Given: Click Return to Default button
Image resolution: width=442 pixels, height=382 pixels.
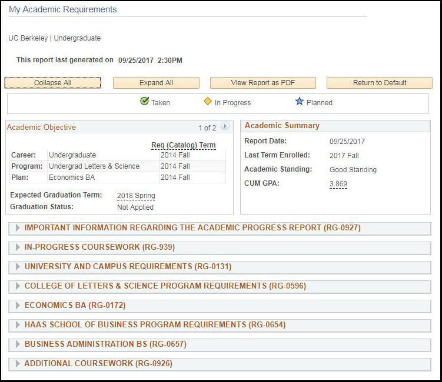Looking at the screenshot, I should [380, 83].
